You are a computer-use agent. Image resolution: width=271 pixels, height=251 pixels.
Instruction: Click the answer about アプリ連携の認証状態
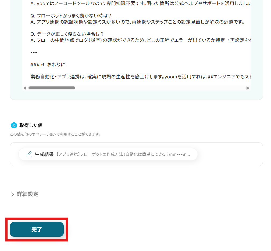click(x=138, y=22)
